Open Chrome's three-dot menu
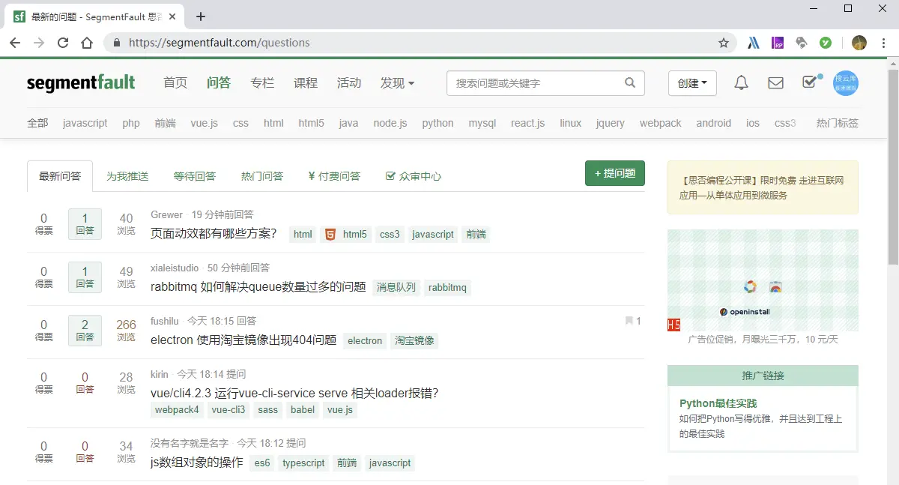Image resolution: width=899 pixels, height=485 pixels. [x=883, y=43]
